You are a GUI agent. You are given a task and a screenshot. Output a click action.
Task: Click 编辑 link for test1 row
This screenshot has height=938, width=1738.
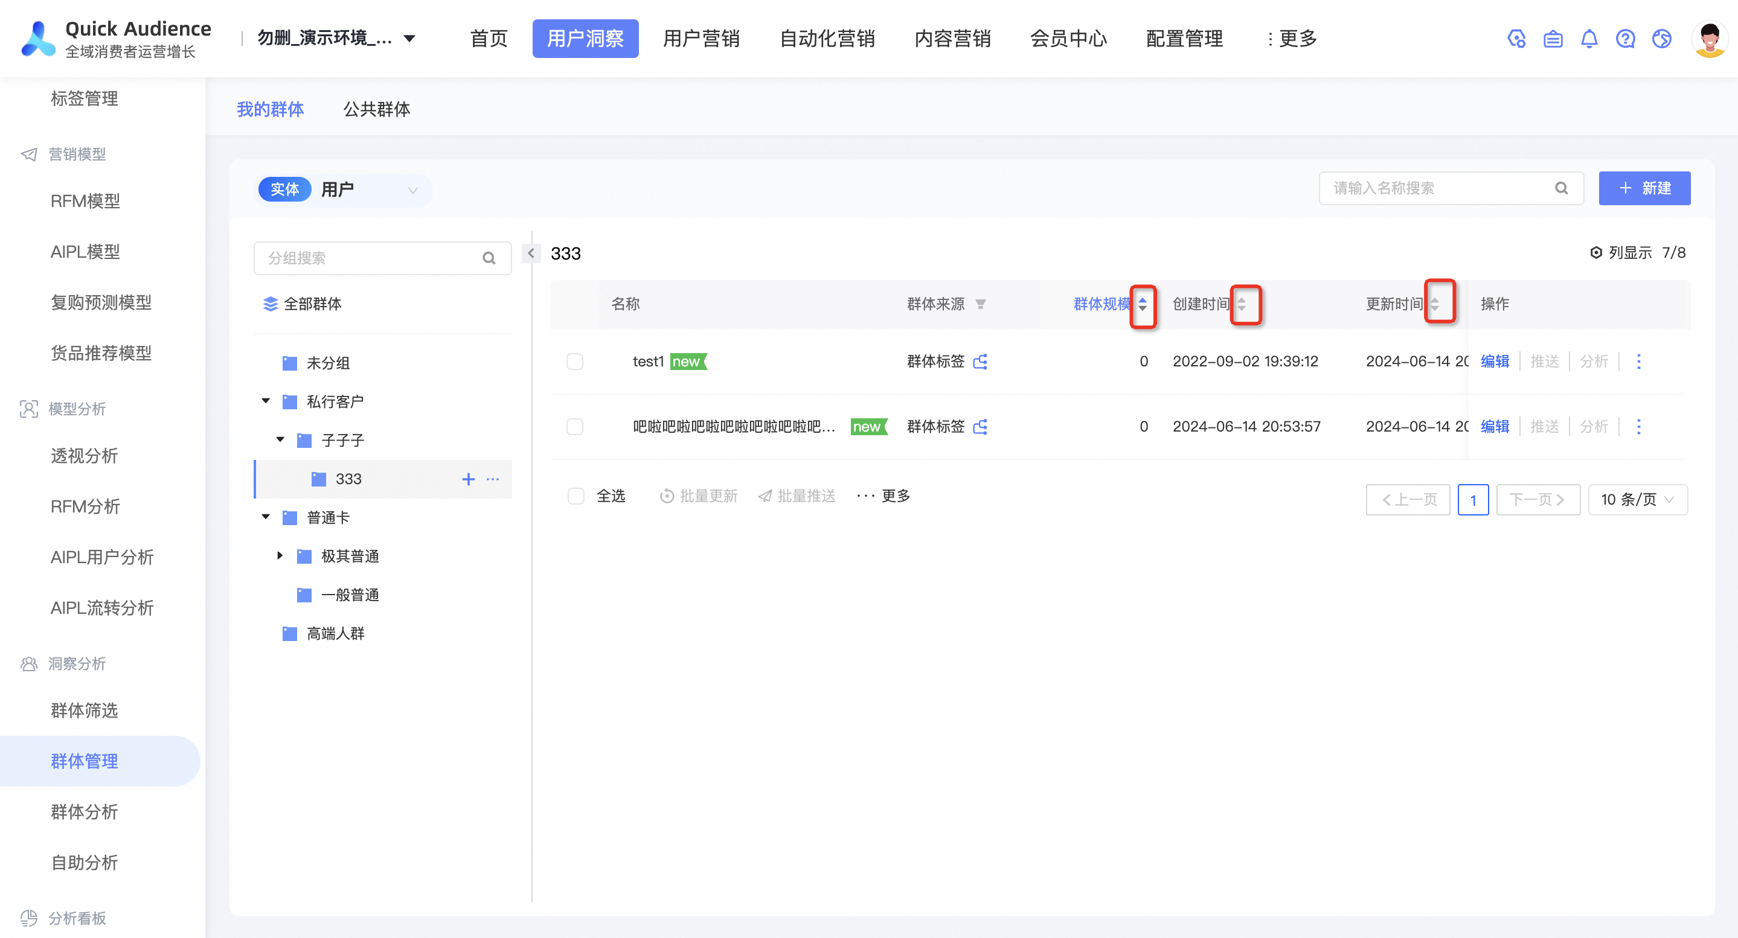point(1495,362)
